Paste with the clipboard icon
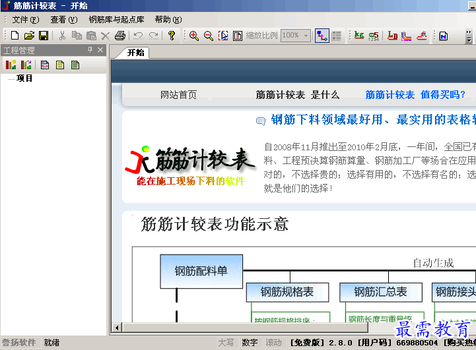The height and width of the screenshot is (350, 476). click(91, 36)
